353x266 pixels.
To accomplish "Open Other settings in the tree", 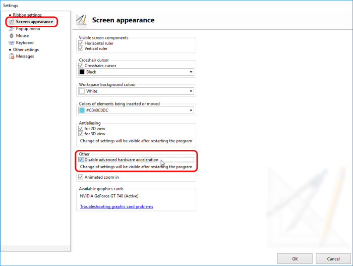I will tap(25, 49).
